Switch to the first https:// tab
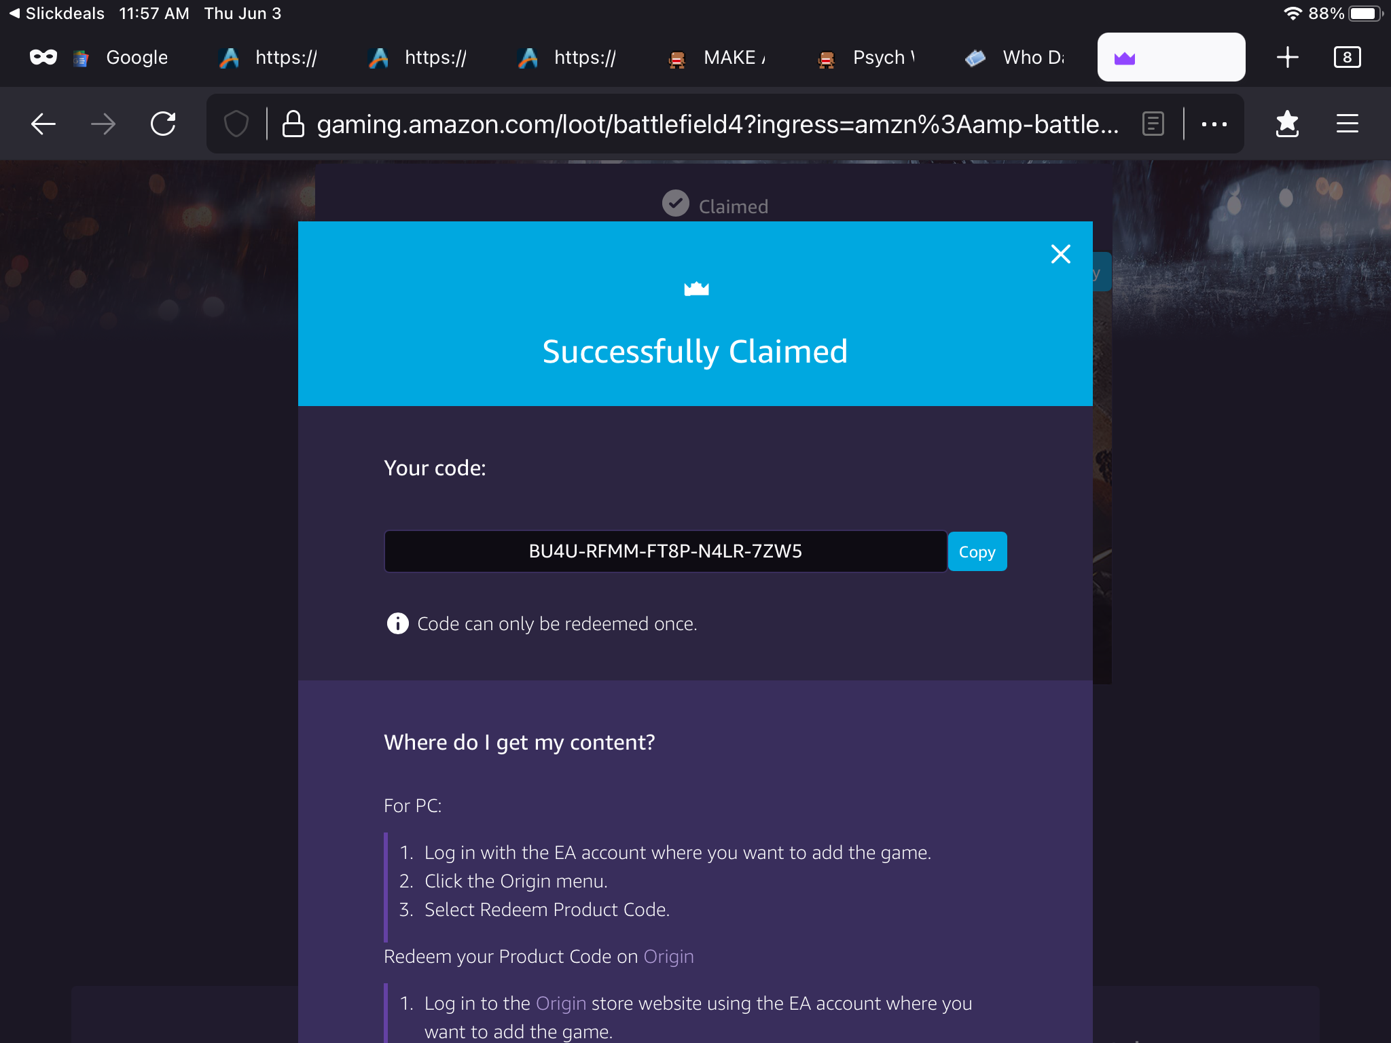1391x1043 pixels. [269, 57]
